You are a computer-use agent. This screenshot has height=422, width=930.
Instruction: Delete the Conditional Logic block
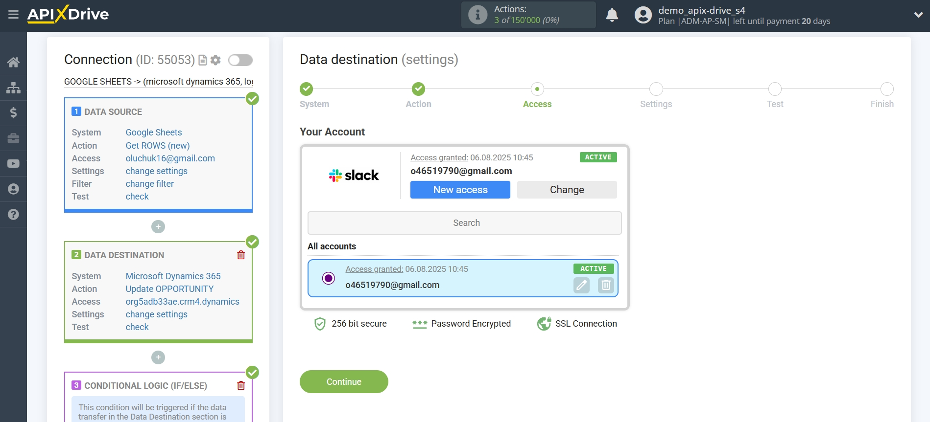click(x=241, y=385)
